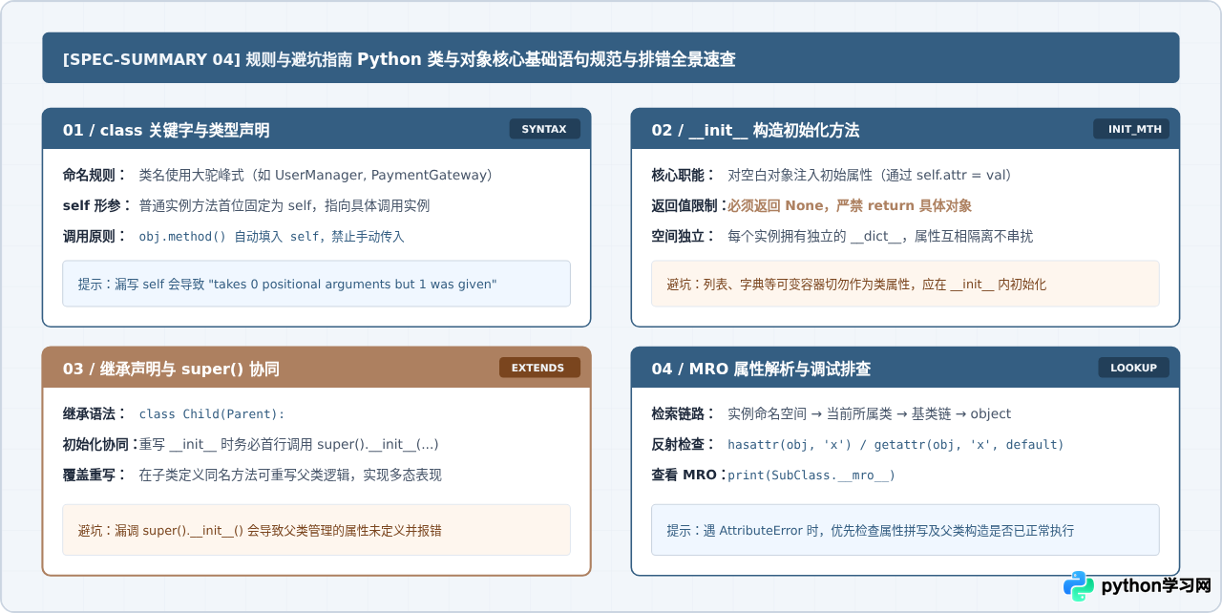
Task: Click the SYNTAX badge
Action: [544, 129]
